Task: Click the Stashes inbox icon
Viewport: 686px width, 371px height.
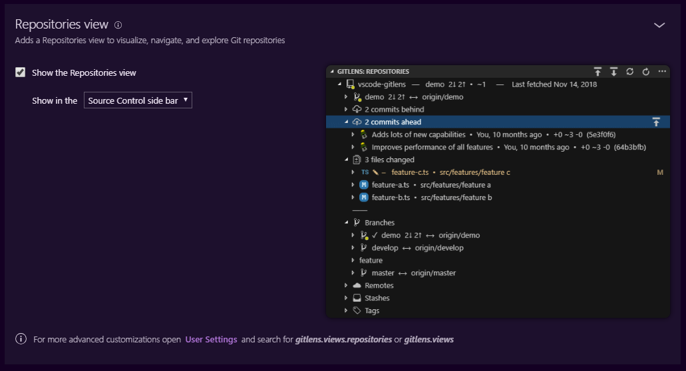Action: pyautogui.click(x=357, y=299)
